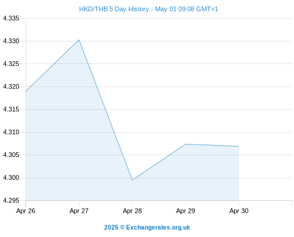Click the 4.310 y-axis label

pos(11,132)
